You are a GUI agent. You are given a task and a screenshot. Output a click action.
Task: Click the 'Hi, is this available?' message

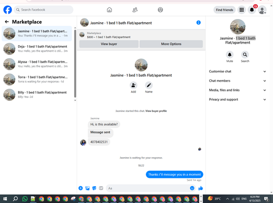(x=104, y=125)
